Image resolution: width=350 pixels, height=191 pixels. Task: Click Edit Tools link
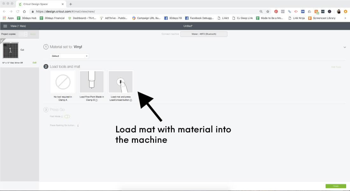tap(336, 67)
